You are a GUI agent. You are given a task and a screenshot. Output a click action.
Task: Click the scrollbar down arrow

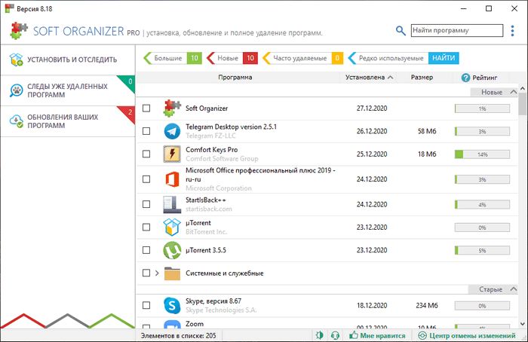click(522, 324)
